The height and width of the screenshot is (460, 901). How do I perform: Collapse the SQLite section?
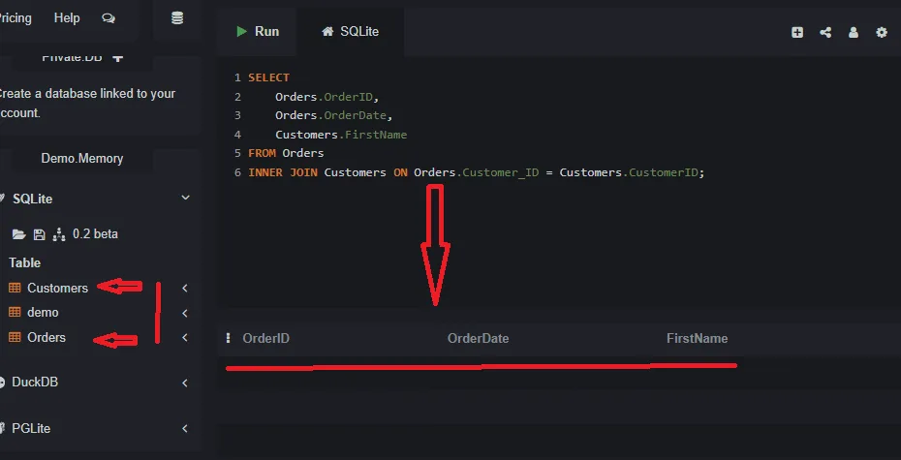click(185, 199)
